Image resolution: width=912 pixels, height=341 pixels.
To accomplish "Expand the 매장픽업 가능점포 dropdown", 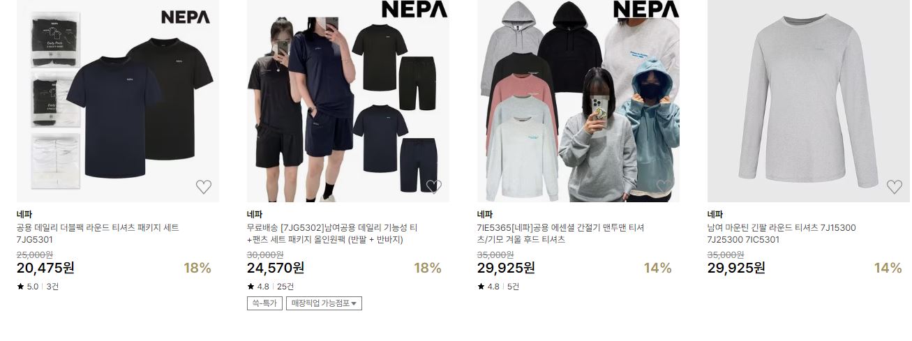I will pos(324,303).
